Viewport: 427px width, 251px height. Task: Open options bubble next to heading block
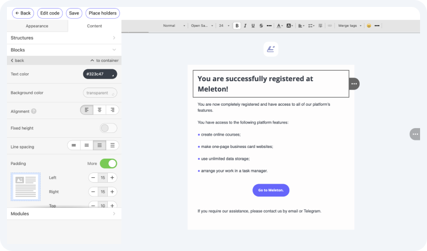pyautogui.click(x=354, y=84)
